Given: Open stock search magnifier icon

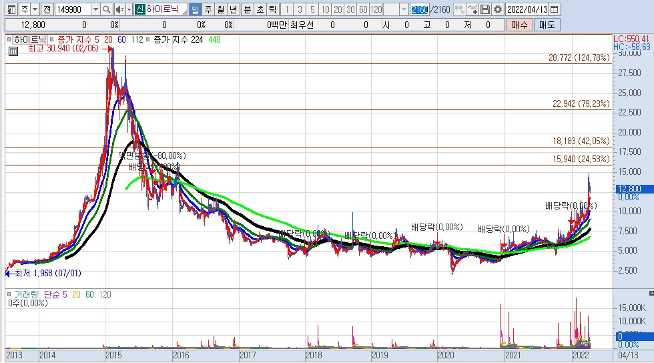Looking at the screenshot, I should point(107,9).
